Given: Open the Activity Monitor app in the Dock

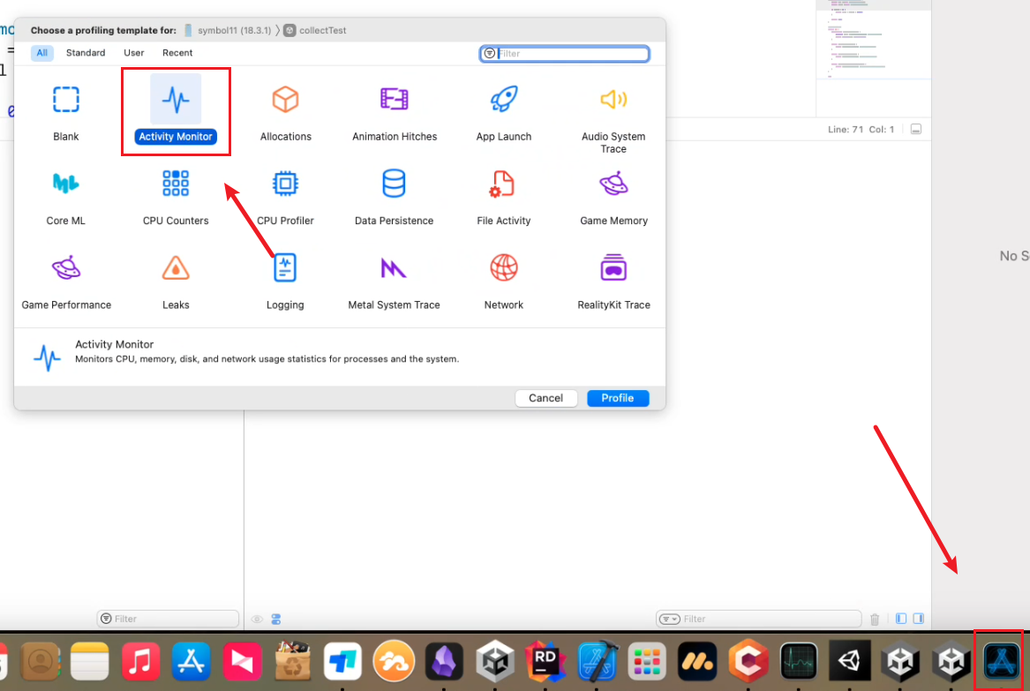Looking at the screenshot, I should 799,662.
